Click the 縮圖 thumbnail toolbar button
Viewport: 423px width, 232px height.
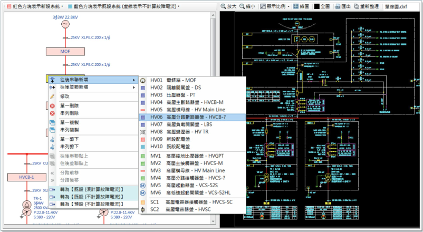tap(301, 6)
